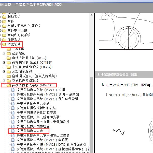Image resolution: width=153 pixels, height=153 pixels.
Task: Click the top-level 驾驶辅助 open folder icon
Action: [x=4, y=44]
